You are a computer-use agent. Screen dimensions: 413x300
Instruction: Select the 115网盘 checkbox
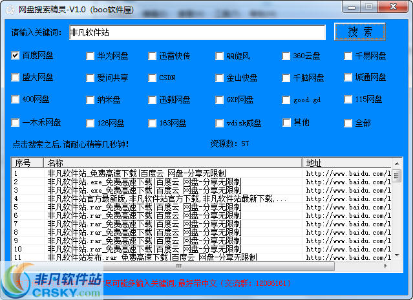coord(348,100)
